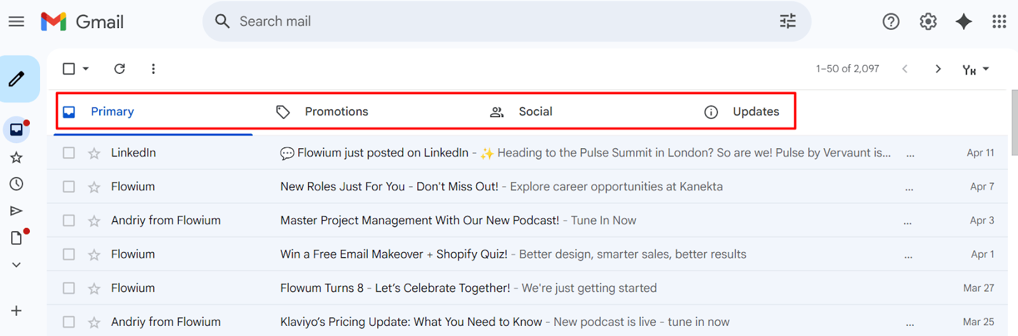
Task: Open the Sent folder arrow icon
Action: point(17,211)
